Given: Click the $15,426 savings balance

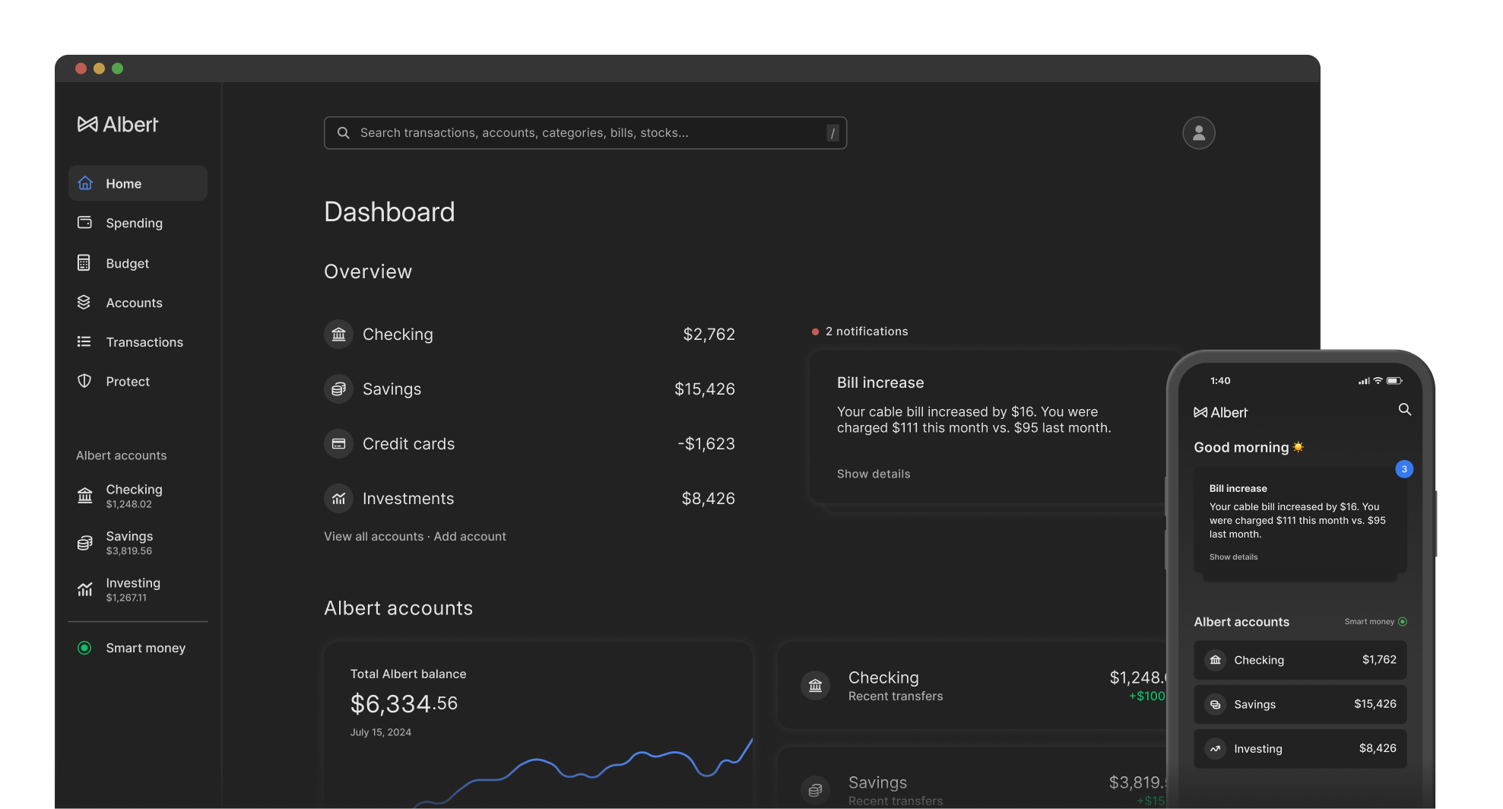Looking at the screenshot, I should [705, 389].
